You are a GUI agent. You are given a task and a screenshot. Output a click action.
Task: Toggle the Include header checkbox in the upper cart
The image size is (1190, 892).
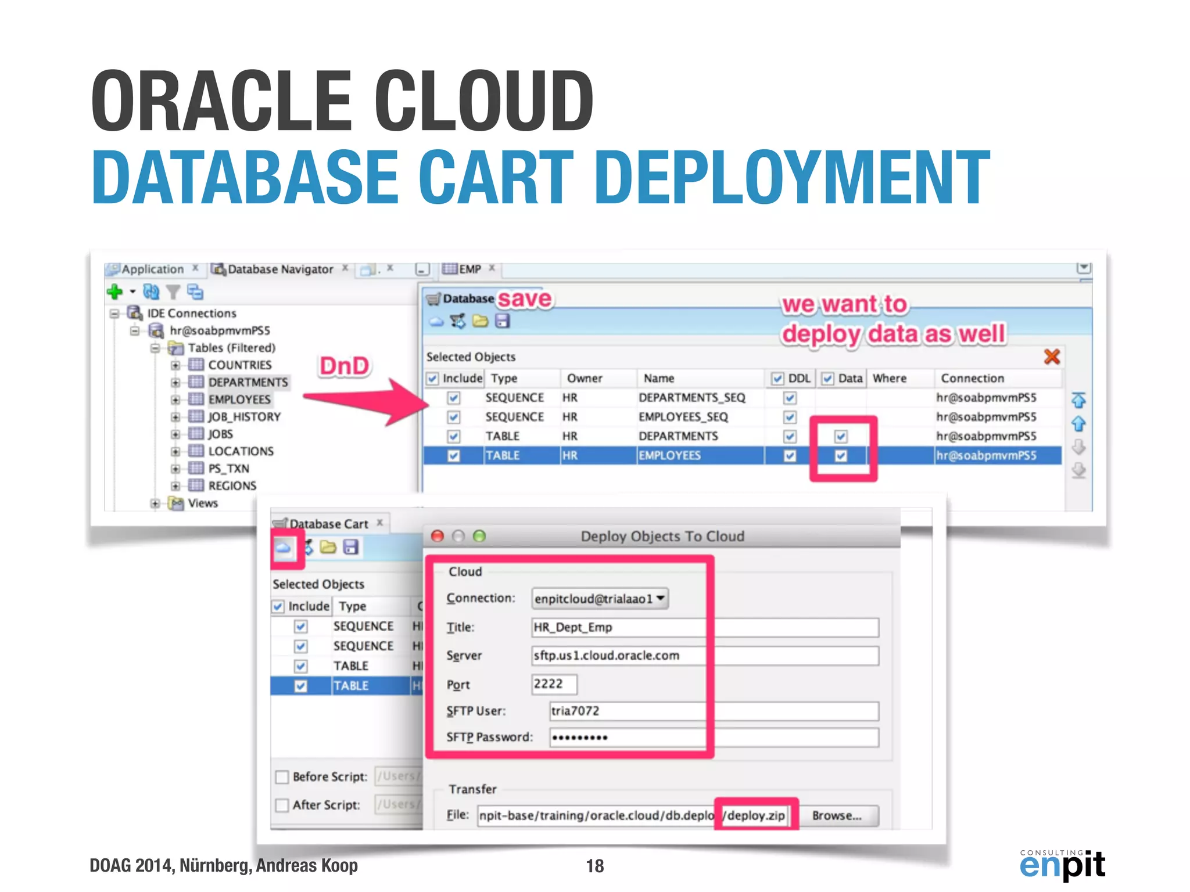[x=432, y=379]
